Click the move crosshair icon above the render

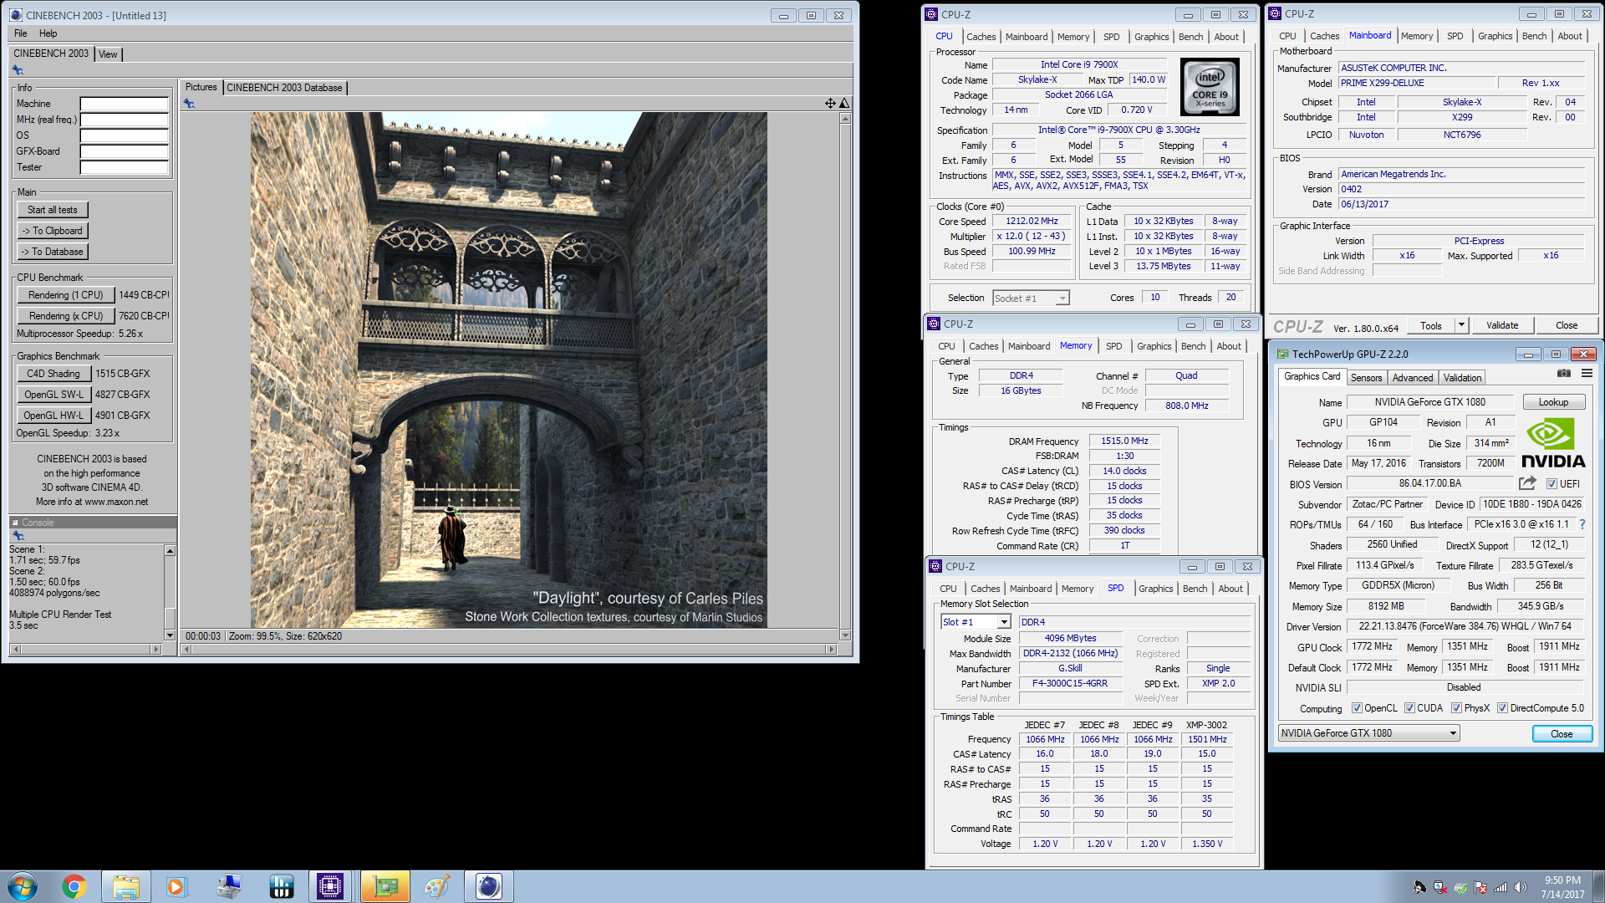[830, 103]
